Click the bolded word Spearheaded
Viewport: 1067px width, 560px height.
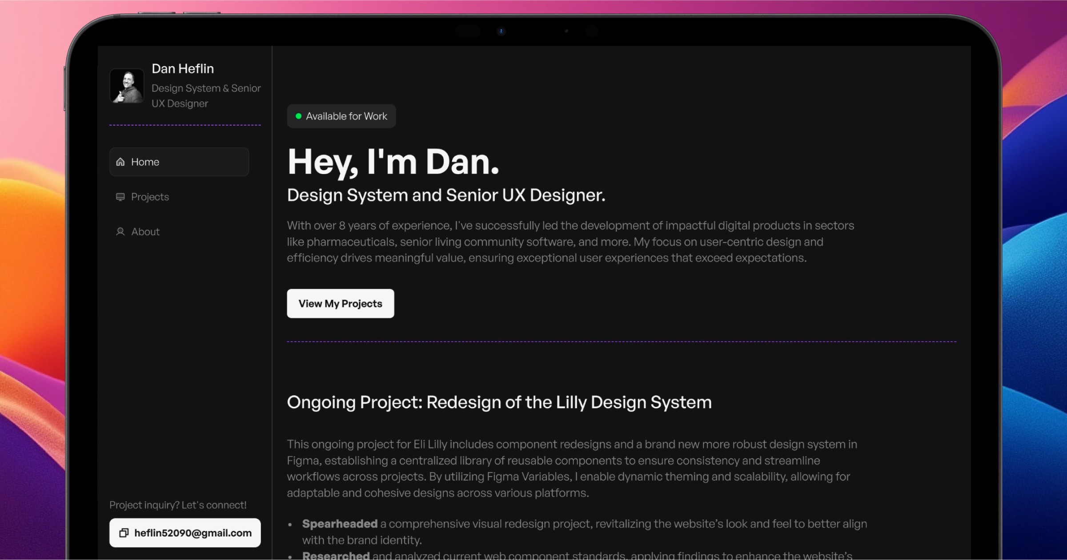click(340, 524)
